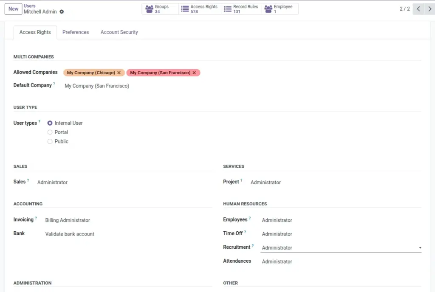
Task: Click the Recruitment field label
Action: coord(237,247)
